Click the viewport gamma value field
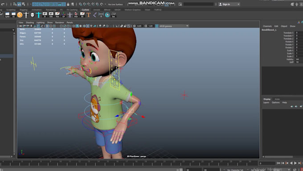This screenshot has width=303, height=171. (151, 26)
